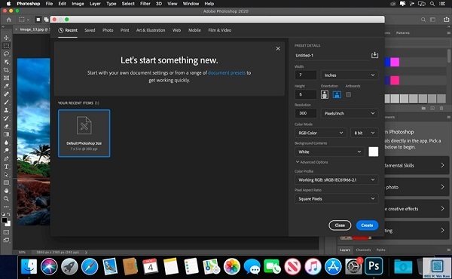The height and width of the screenshot is (279, 452).
Task: Open the Photos app in the Dock
Action: [x=232, y=266]
